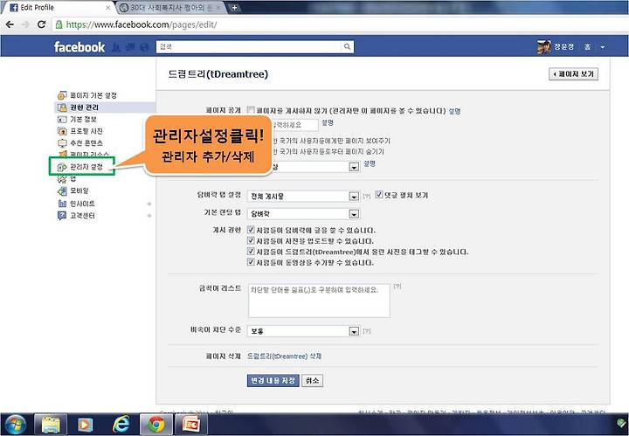The width and height of the screenshot is (629, 436).
Task: Toggle the photo tagging permission checkbox
Action: pyautogui.click(x=251, y=252)
